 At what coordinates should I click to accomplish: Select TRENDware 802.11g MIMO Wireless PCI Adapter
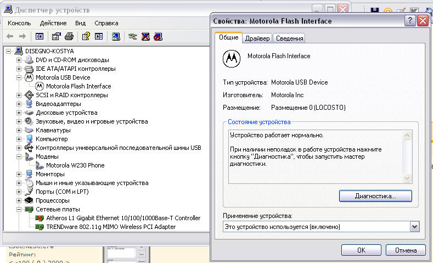[x=111, y=227]
